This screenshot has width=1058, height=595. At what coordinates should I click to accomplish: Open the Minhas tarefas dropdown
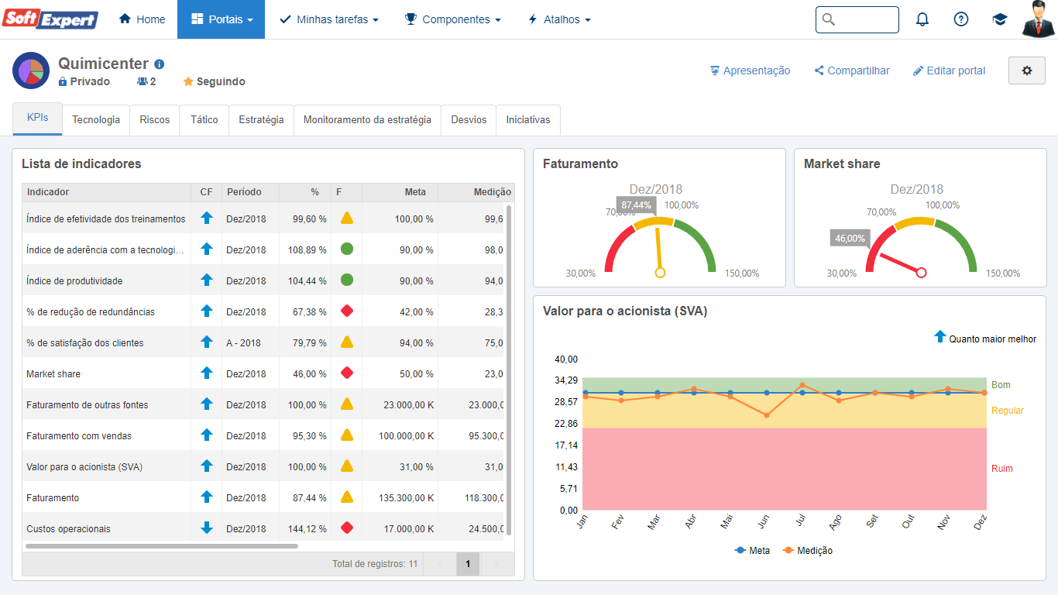point(328,19)
